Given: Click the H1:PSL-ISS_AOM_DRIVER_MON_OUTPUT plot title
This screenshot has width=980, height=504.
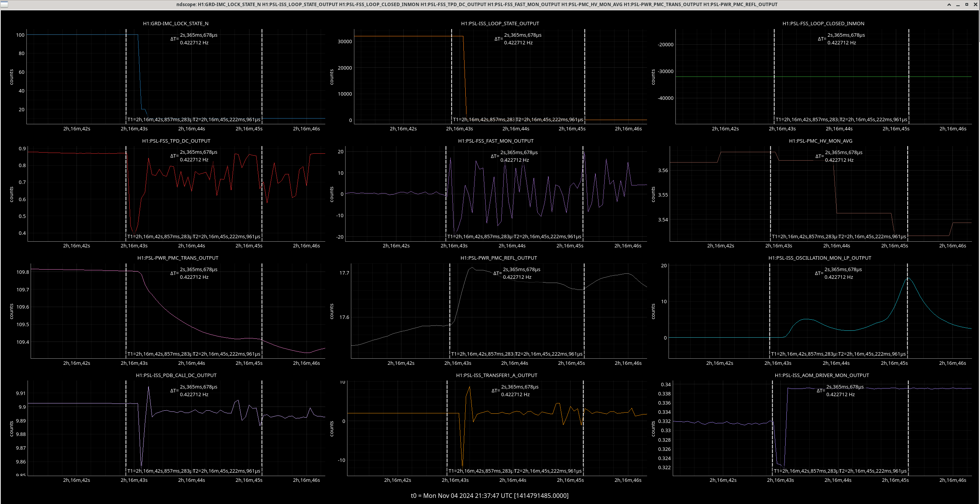Looking at the screenshot, I should pos(822,375).
